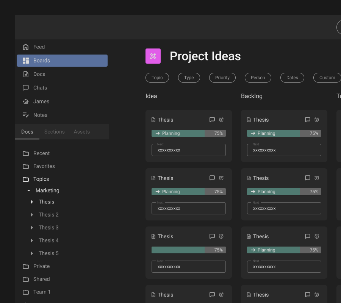Expand the Thesis 4 tree arrow

coord(32,241)
